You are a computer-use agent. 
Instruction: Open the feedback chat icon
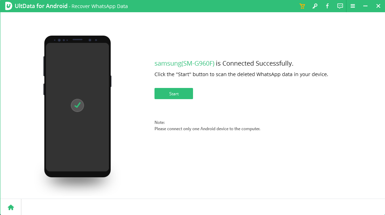(x=340, y=6)
